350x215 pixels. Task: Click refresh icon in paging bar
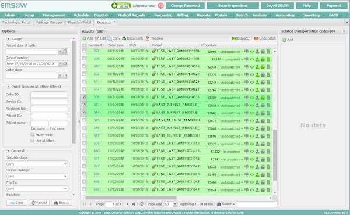(142, 204)
